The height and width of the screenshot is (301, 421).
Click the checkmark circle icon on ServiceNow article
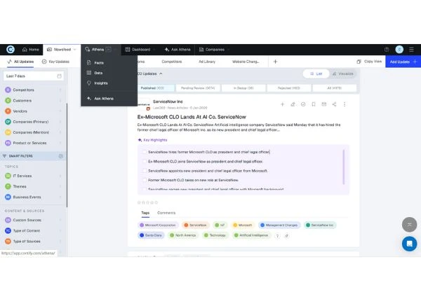[x=303, y=104]
